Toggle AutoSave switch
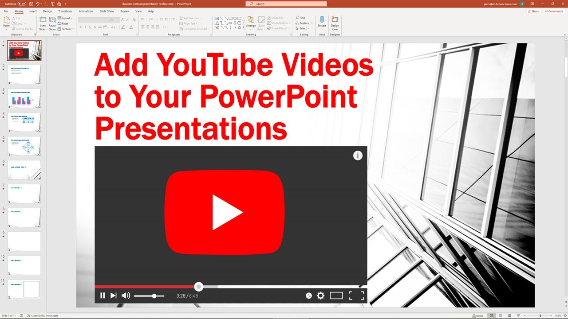 click(22, 4)
